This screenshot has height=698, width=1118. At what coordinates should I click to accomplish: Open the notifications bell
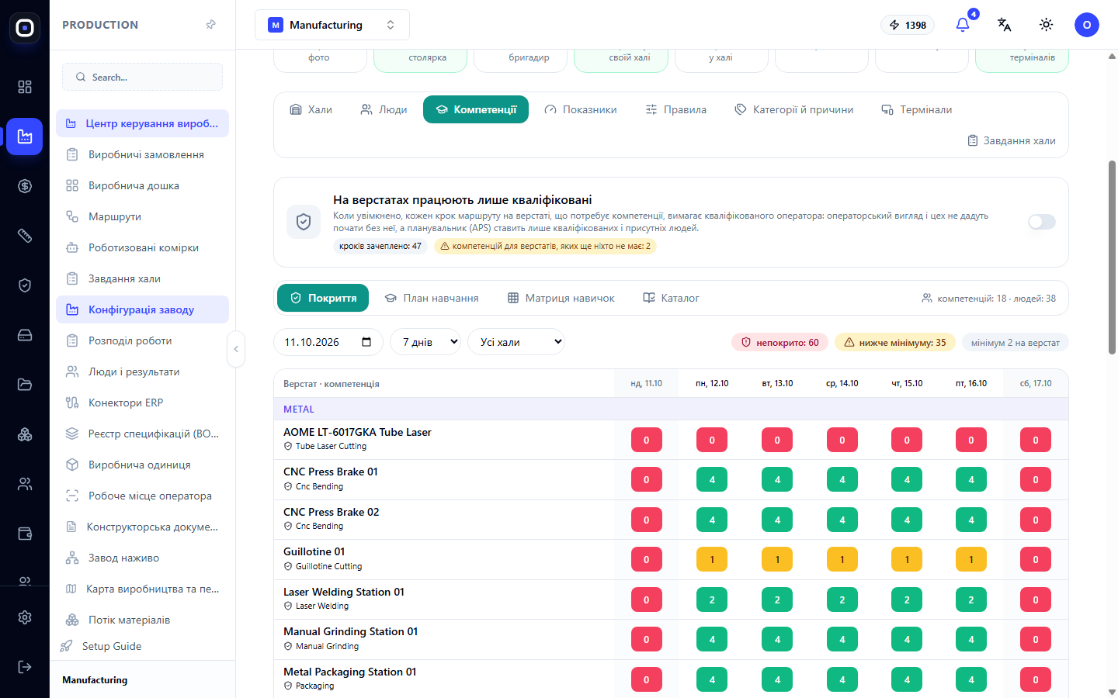tap(963, 25)
